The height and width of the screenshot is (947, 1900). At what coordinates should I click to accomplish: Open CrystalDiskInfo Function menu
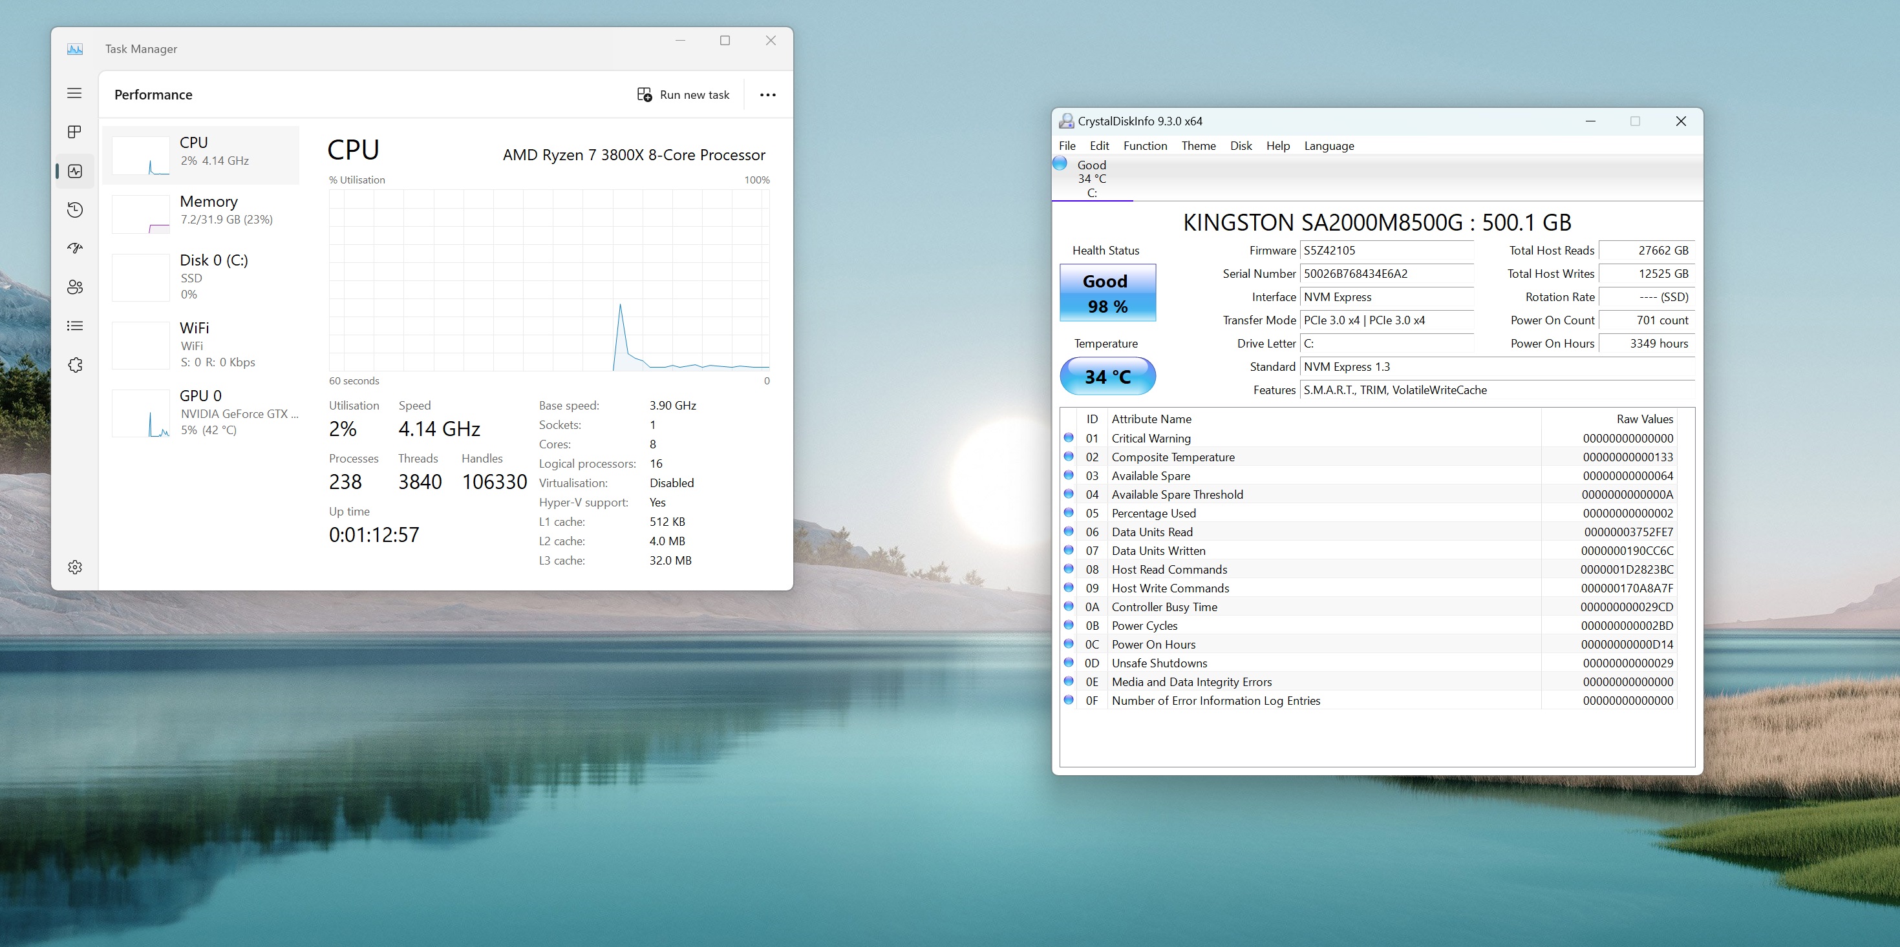tap(1145, 146)
